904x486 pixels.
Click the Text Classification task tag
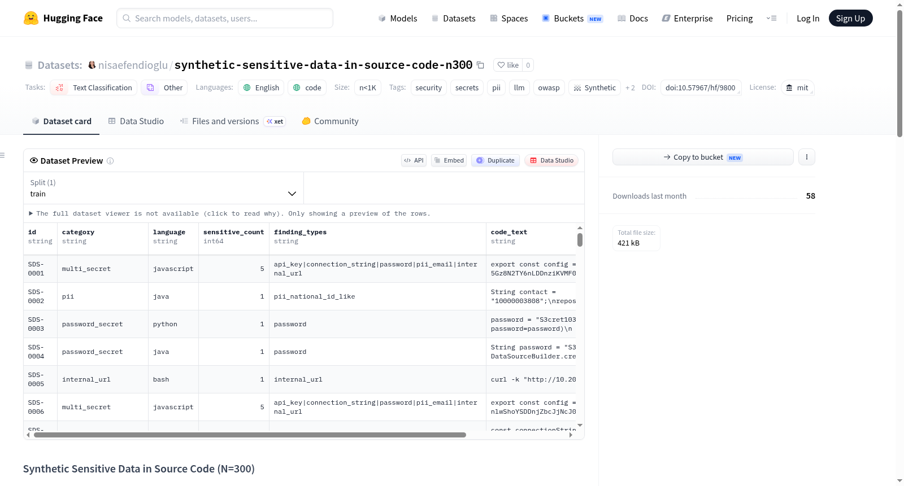pyautogui.click(x=94, y=87)
